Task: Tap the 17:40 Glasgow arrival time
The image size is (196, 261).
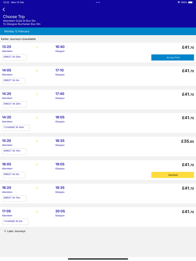Action: (x=60, y=94)
